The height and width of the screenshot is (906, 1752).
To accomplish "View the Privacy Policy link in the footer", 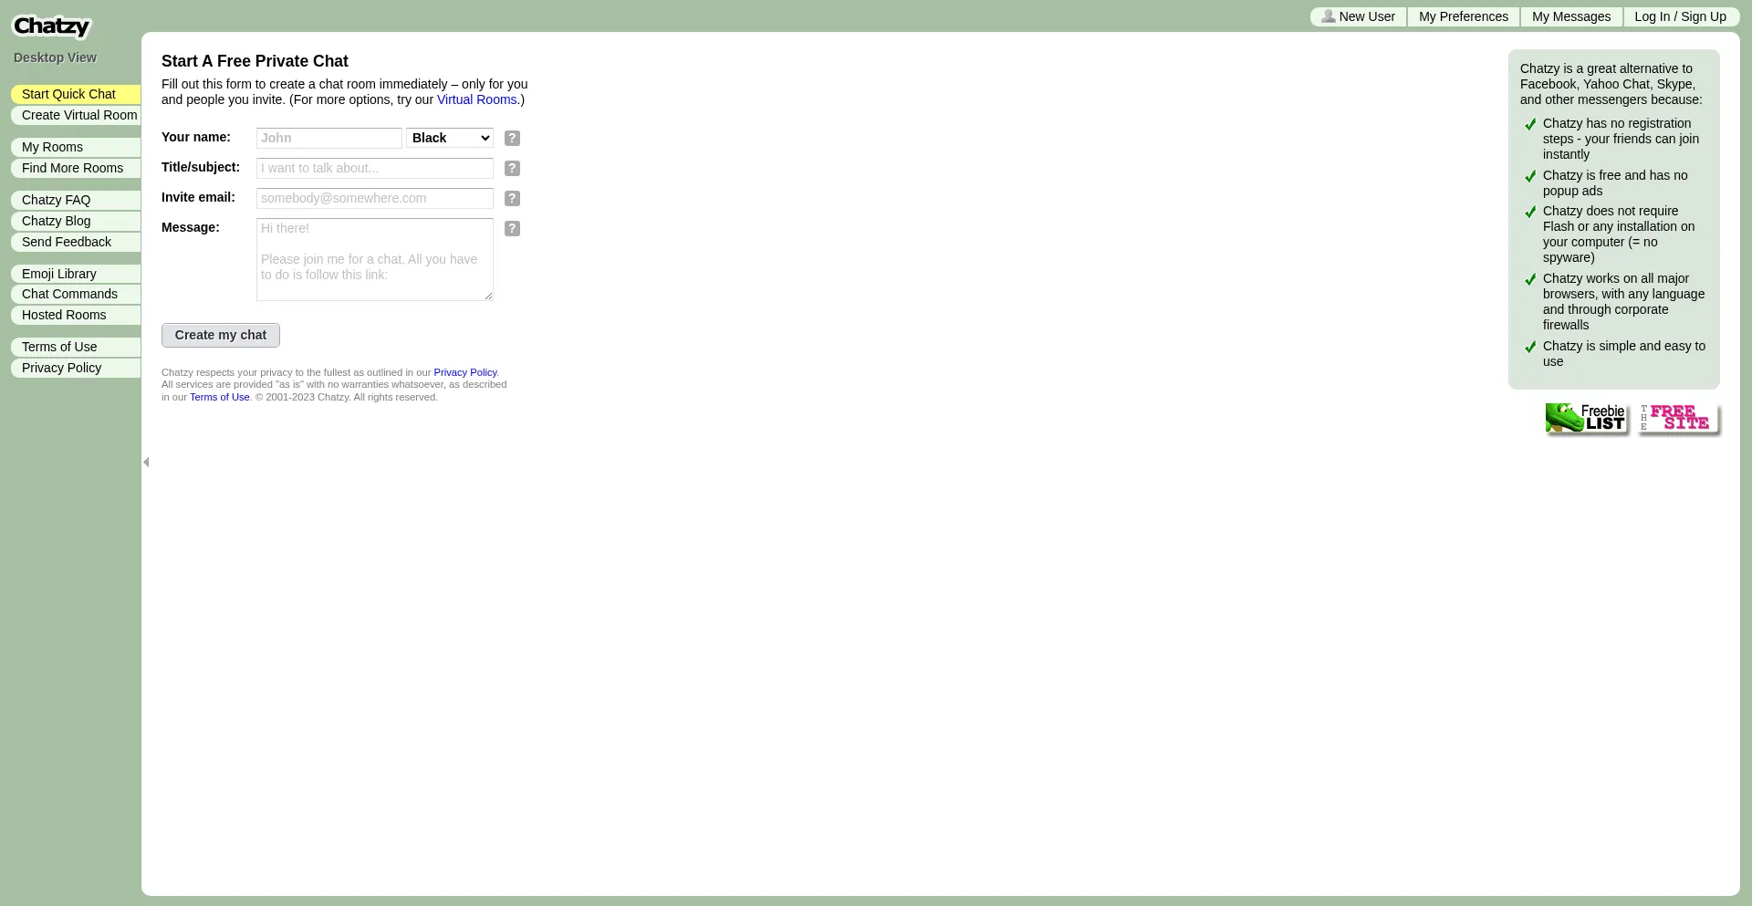I will coord(465,372).
